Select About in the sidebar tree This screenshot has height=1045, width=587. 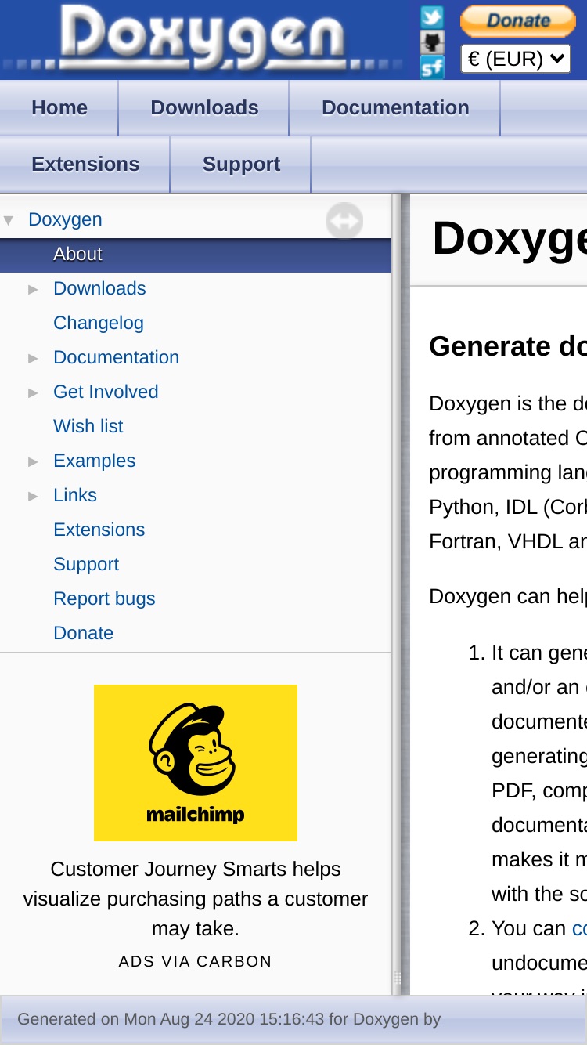pyautogui.click(x=77, y=254)
